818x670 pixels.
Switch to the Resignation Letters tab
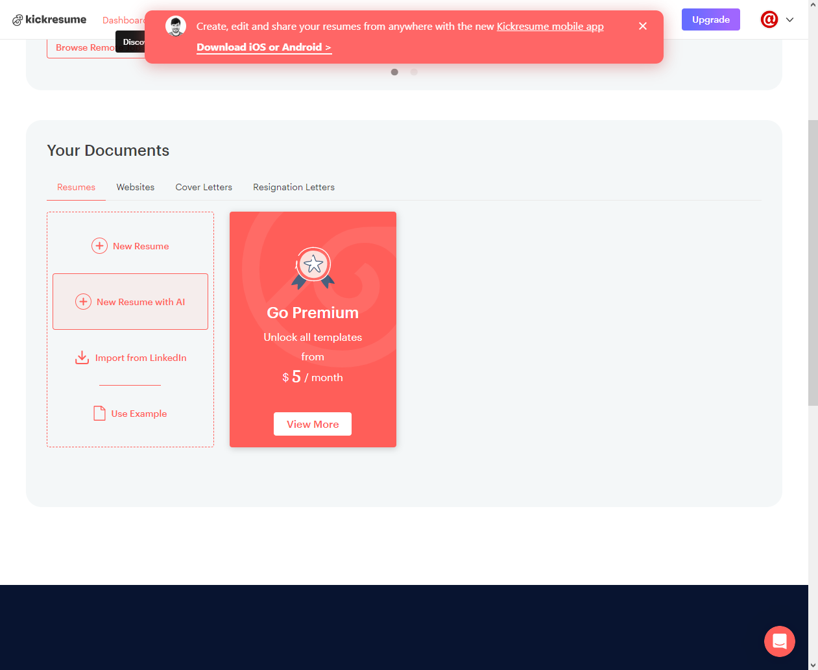(294, 187)
